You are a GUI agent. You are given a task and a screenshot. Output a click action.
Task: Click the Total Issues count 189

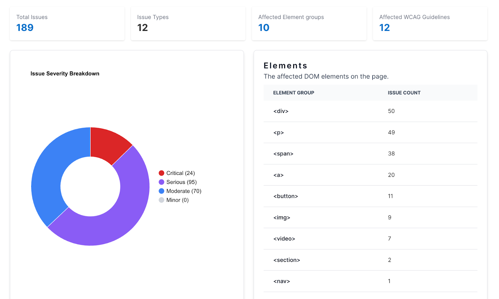[x=25, y=28]
